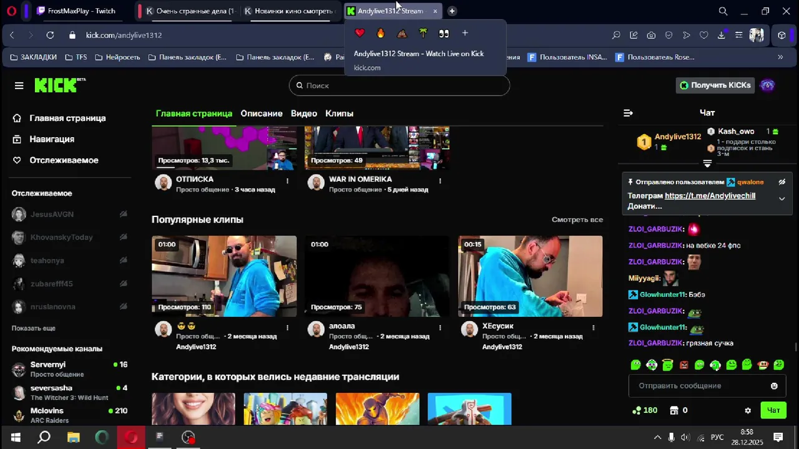
Task: Open Windows notification center
Action: coord(778,437)
